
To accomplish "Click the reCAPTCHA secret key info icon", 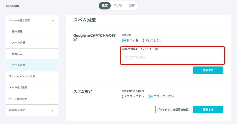I will click(156, 49).
